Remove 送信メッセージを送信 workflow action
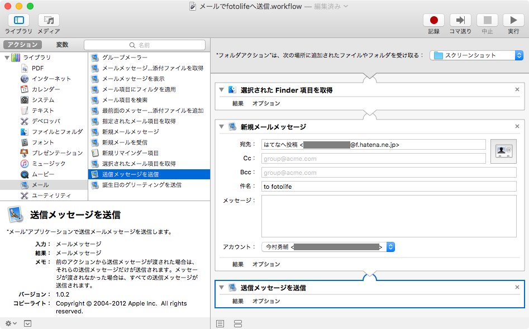 (517, 287)
